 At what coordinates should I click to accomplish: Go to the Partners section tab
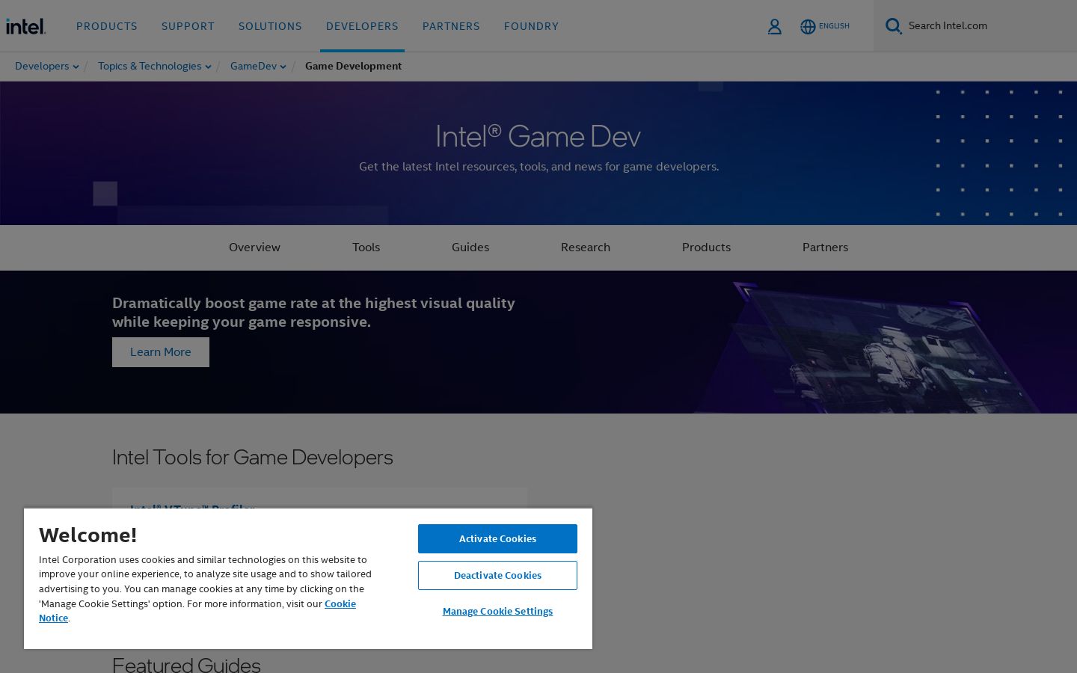coord(825,248)
